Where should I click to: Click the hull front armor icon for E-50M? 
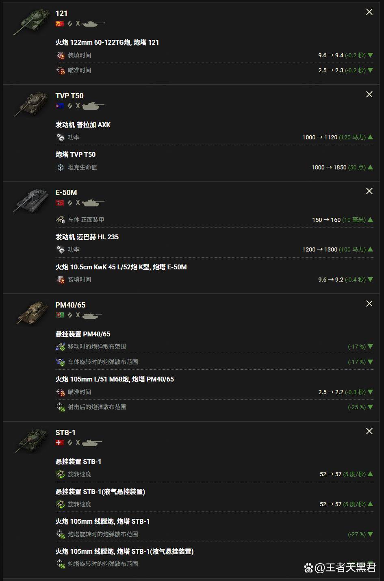(61, 220)
